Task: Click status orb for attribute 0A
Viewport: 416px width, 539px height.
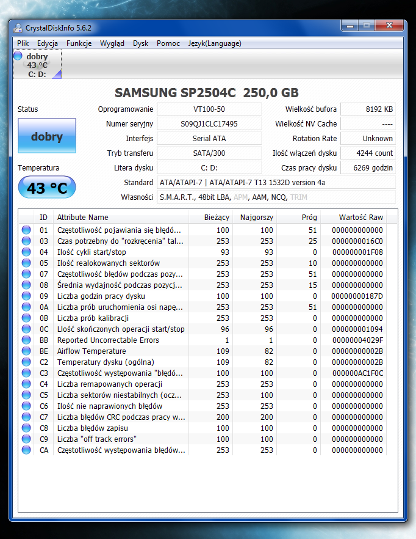Action: click(x=26, y=307)
